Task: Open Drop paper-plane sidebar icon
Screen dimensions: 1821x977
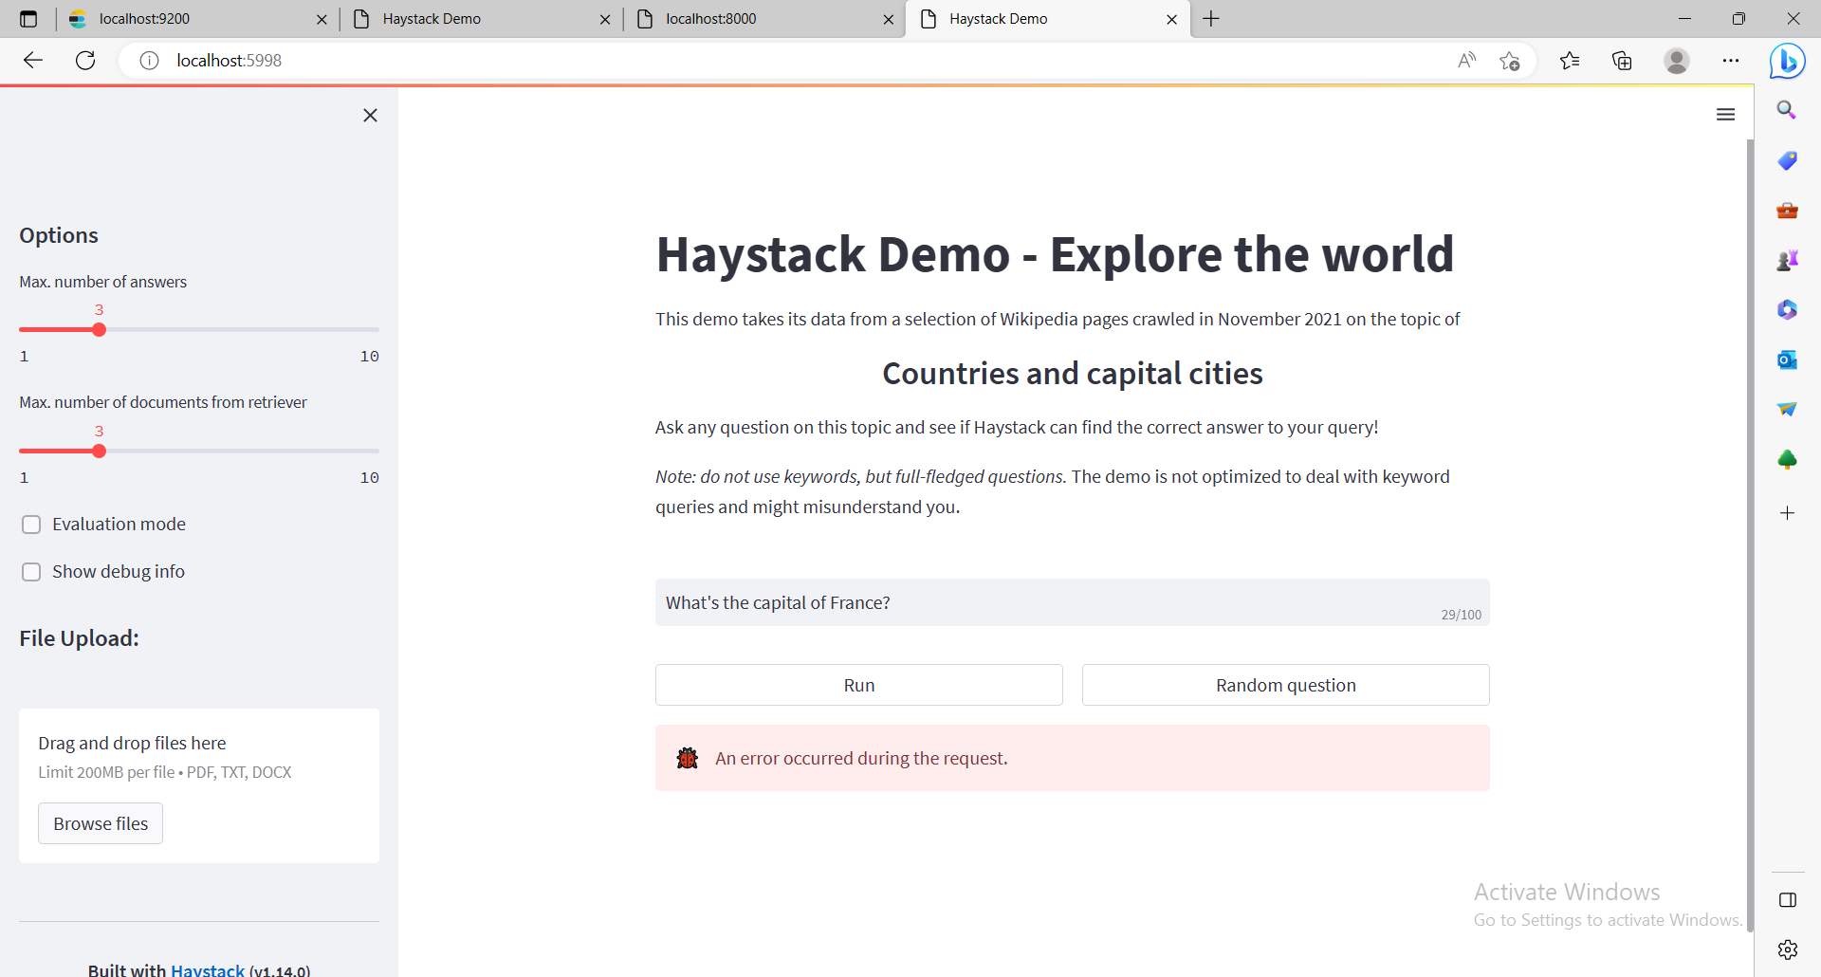Action: [1787, 409]
